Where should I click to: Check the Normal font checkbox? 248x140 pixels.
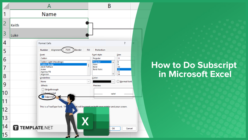coord(118,81)
